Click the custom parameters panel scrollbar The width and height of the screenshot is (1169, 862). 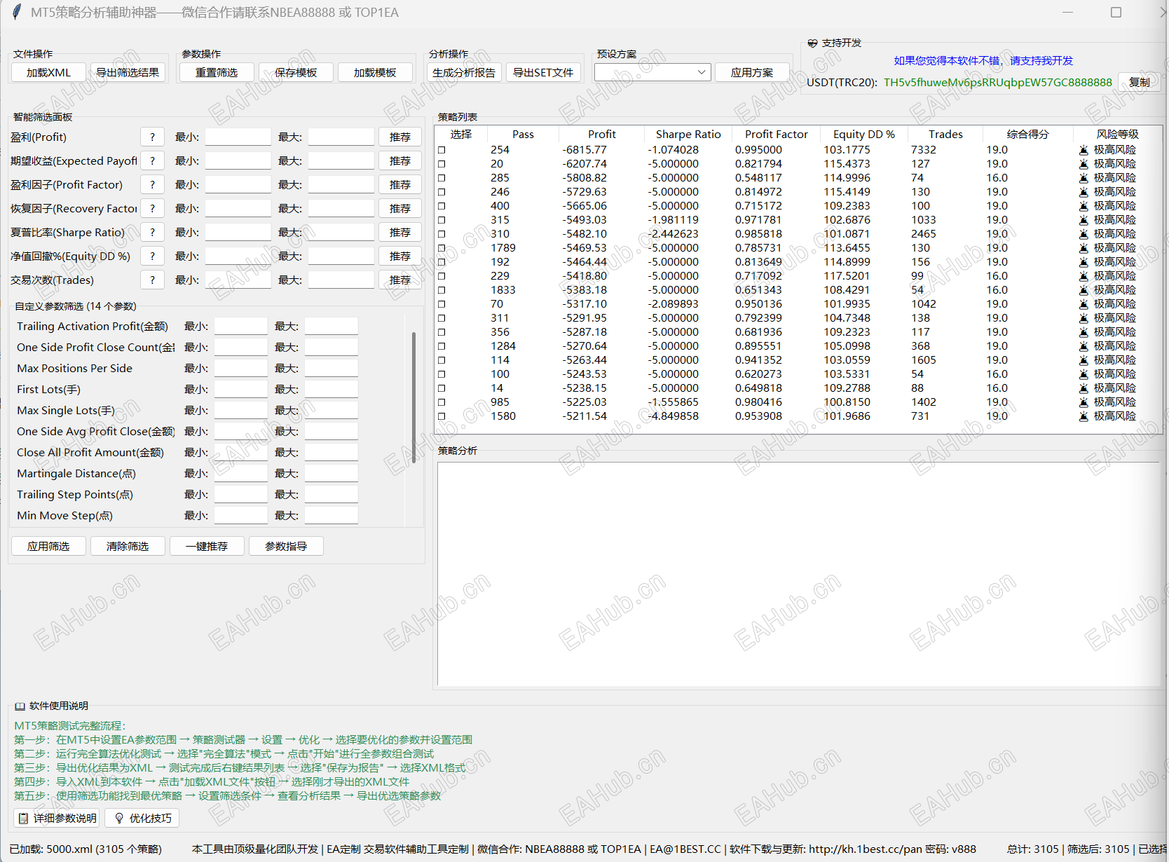(413, 397)
